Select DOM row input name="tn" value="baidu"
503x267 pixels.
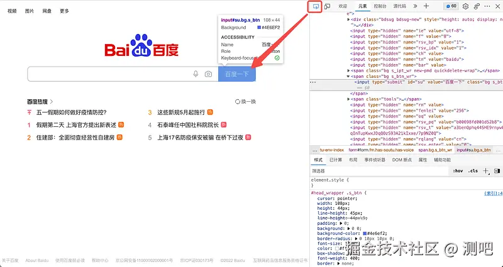407,59
